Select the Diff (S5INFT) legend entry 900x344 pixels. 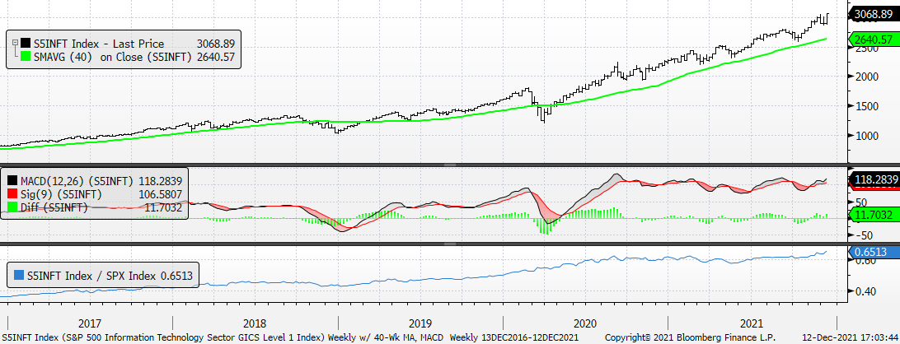(x=52, y=207)
